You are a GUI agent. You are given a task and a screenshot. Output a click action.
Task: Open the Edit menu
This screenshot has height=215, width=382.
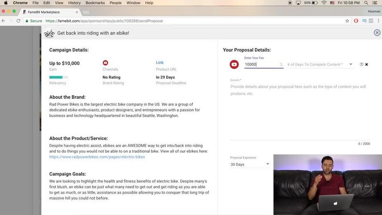46,3
